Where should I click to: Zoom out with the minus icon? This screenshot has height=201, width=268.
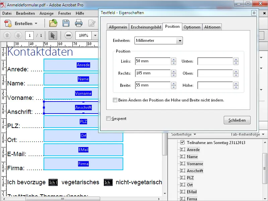(x=68, y=36)
